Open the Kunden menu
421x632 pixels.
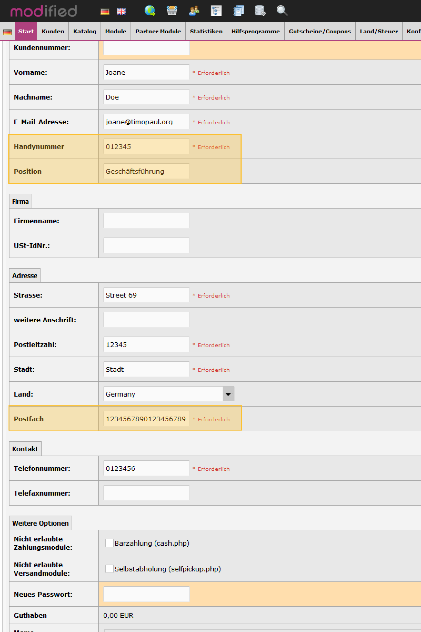[x=53, y=31]
